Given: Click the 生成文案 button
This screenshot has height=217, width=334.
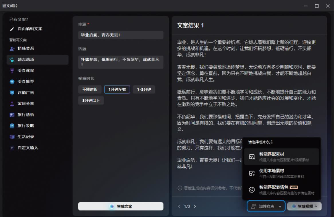Looking at the screenshot, I should (x=121, y=206).
